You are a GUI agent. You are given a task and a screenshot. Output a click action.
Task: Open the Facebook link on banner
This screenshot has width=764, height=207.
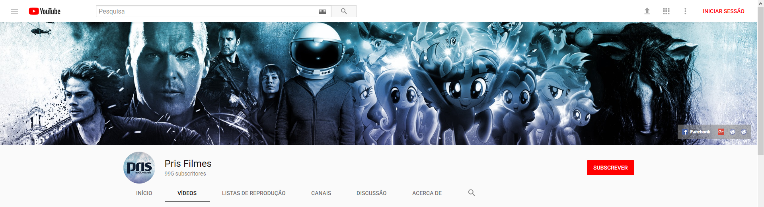(x=696, y=132)
